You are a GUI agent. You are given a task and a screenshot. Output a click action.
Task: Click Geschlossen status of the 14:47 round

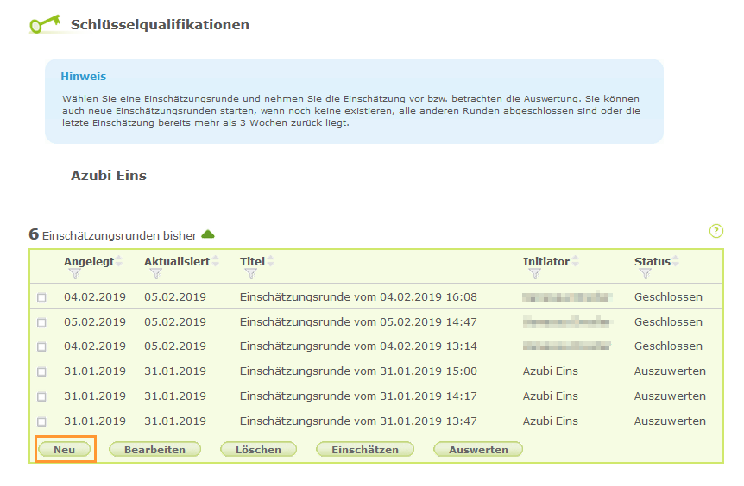(668, 321)
